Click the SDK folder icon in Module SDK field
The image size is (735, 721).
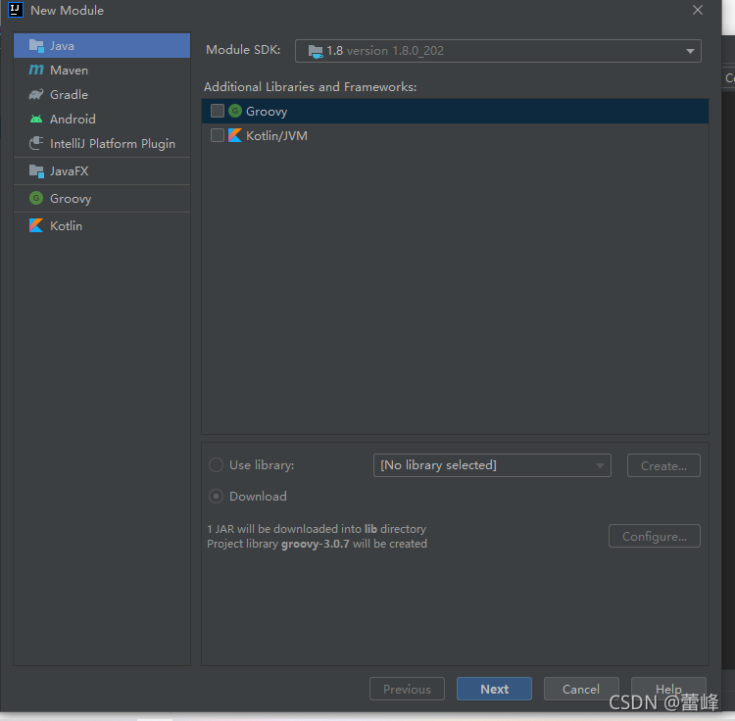tap(316, 51)
